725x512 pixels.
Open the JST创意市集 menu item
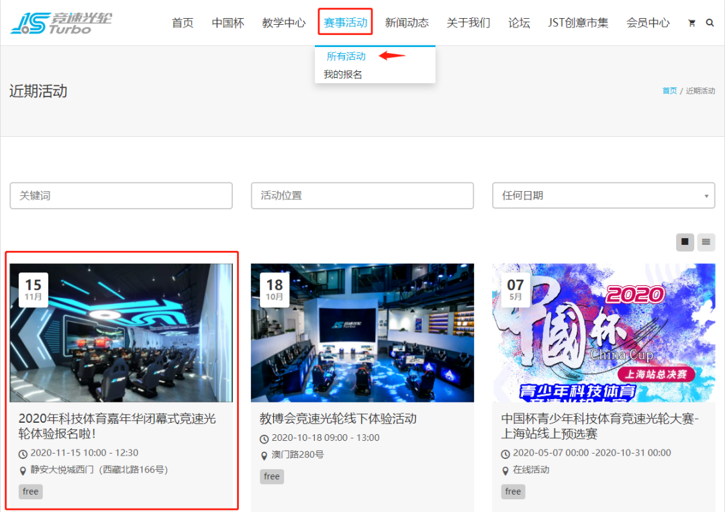click(x=579, y=23)
